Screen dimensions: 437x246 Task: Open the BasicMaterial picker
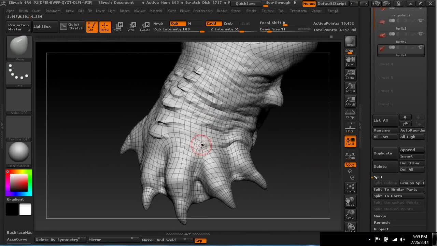click(19, 154)
